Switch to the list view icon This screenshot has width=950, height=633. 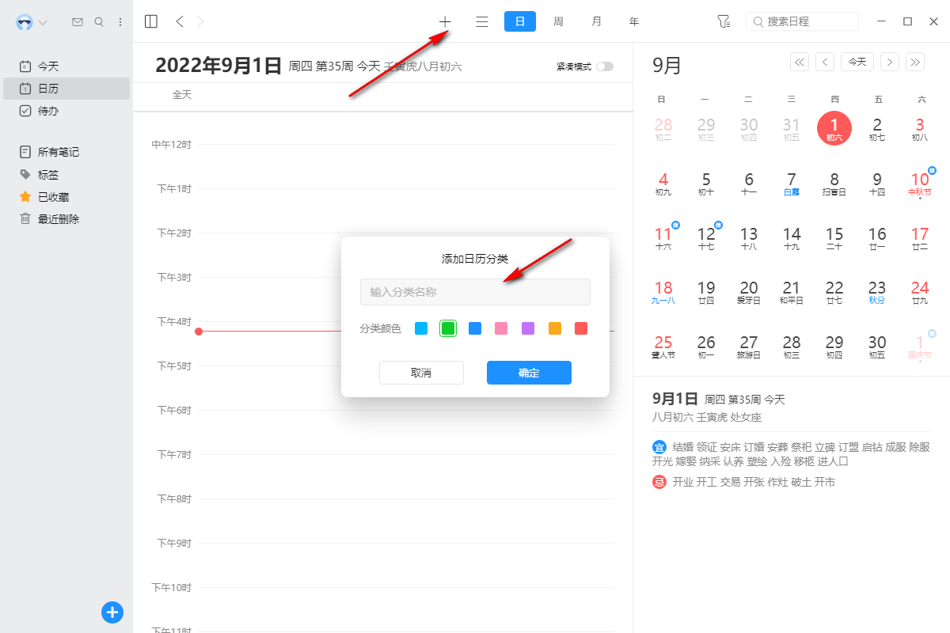click(482, 21)
